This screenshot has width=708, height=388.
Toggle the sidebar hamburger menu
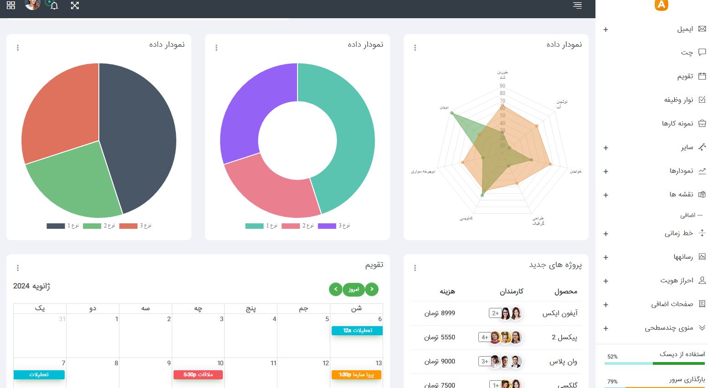click(x=577, y=5)
